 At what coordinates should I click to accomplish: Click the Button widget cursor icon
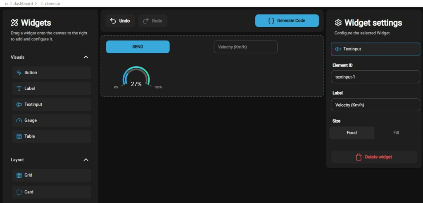(x=19, y=73)
